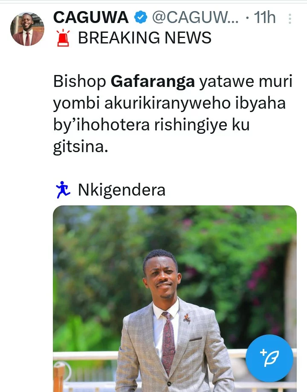Click the word by'ihohotera in tweet
Image resolution: width=307 pixels, height=392 pixels.
(101, 125)
